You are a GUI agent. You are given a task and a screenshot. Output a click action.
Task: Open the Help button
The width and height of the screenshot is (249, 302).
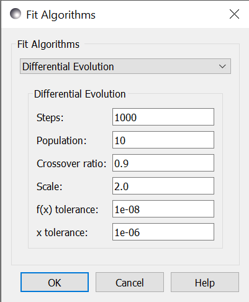tap(205, 282)
